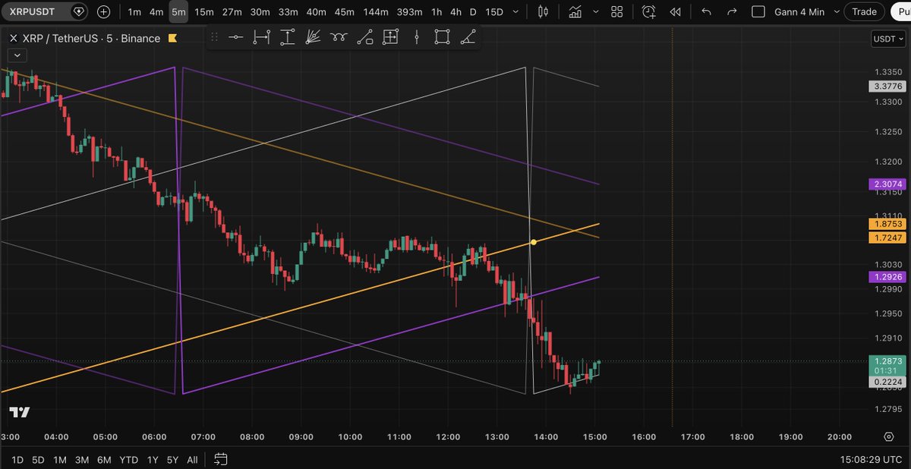
Task: Select the 27m interval
Action: [232, 11]
